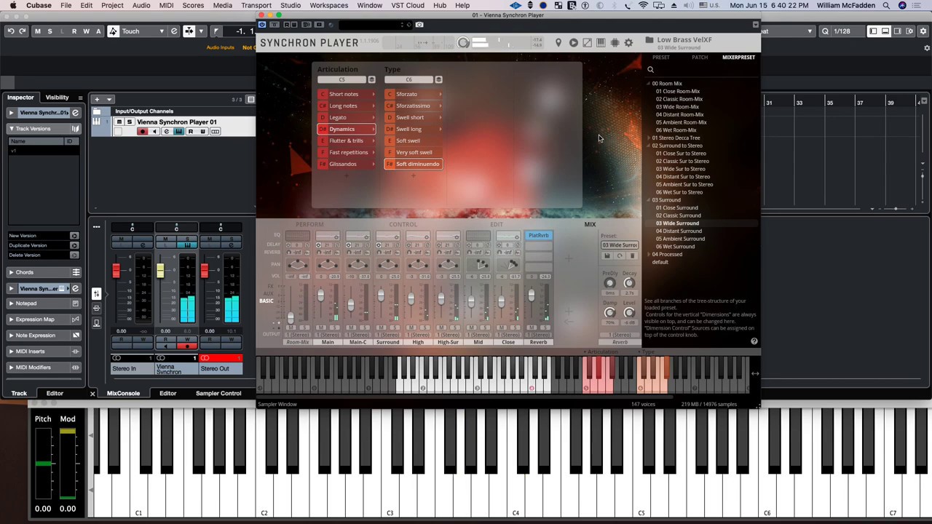Toggle global Mute 'M' in the toolbar
The image size is (932, 524).
click(38, 31)
